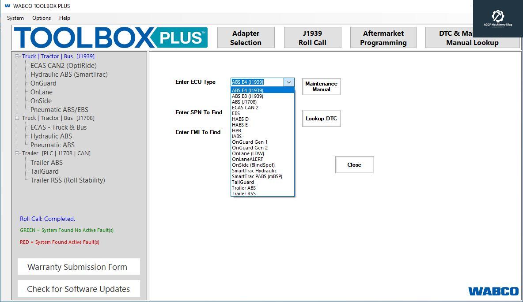This screenshot has width=523, height=302.
Task: Open the Enter ECU Type dropdown arrow
Action: click(289, 82)
